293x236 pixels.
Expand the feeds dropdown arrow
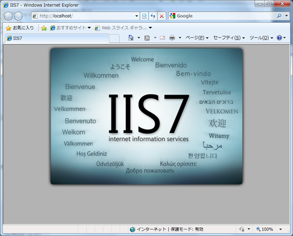coord(155,37)
